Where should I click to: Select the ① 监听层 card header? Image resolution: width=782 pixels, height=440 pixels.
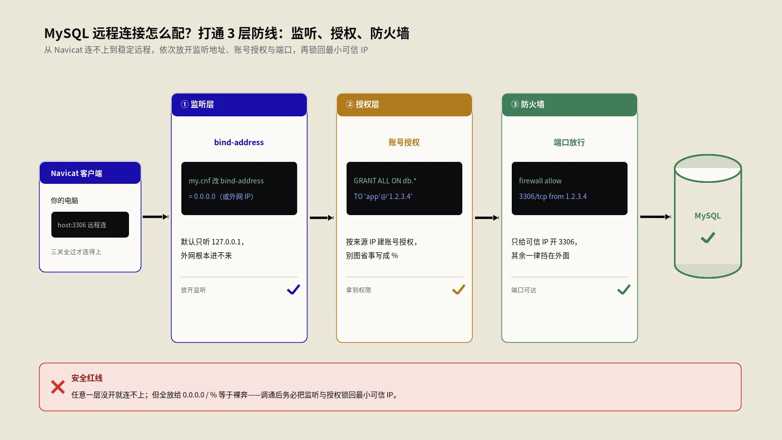click(x=239, y=105)
